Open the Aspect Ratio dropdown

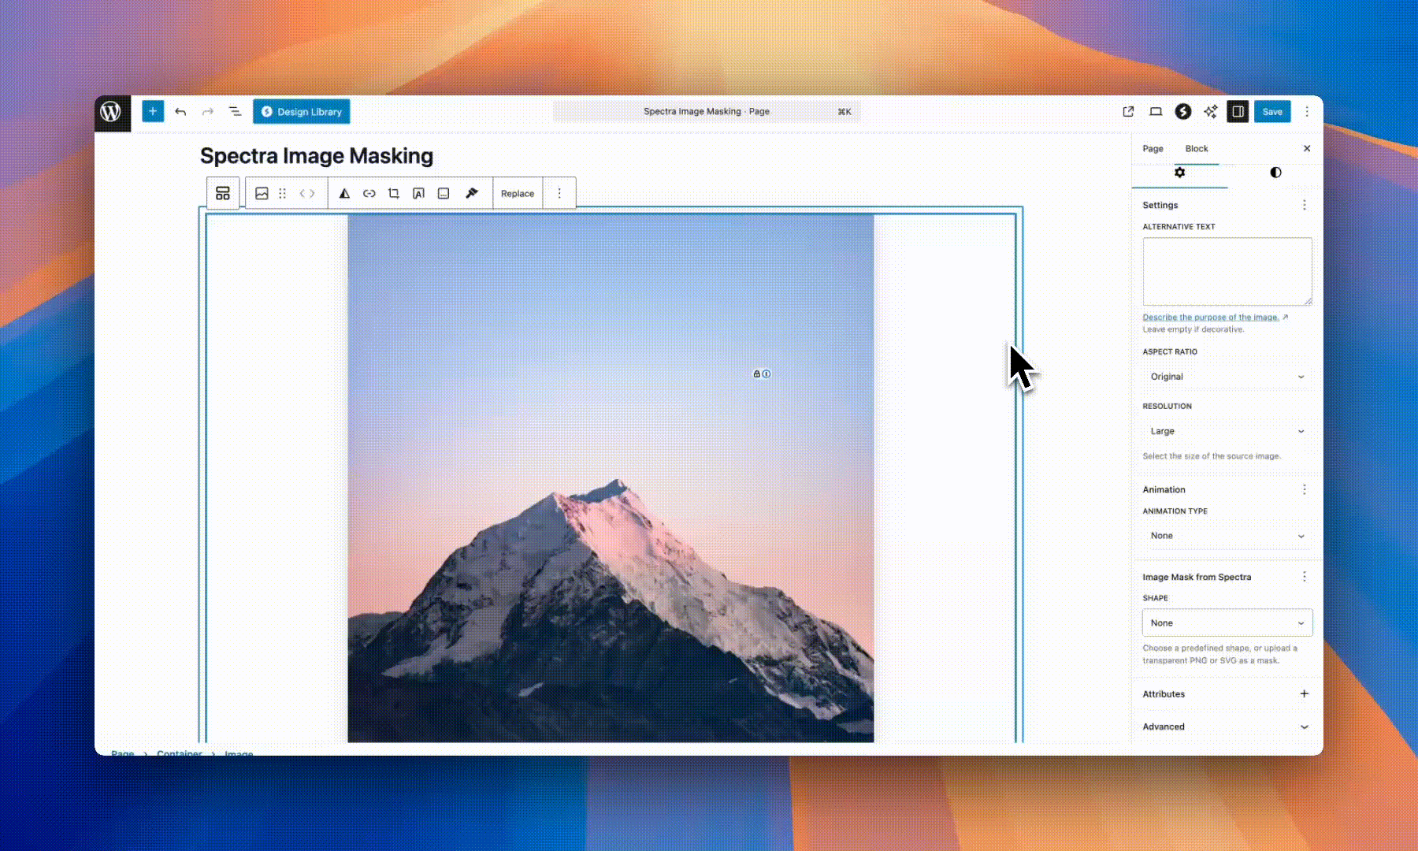pyautogui.click(x=1227, y=377)
